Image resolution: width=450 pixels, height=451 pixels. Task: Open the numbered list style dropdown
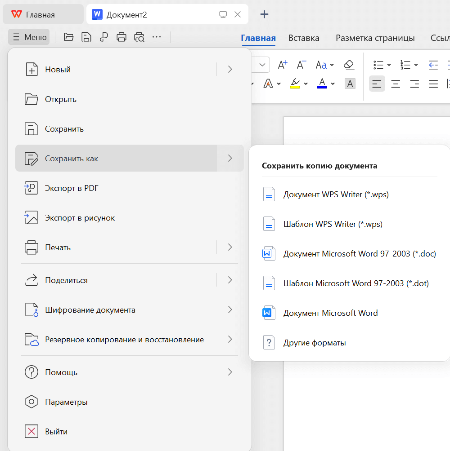(416, 65)
